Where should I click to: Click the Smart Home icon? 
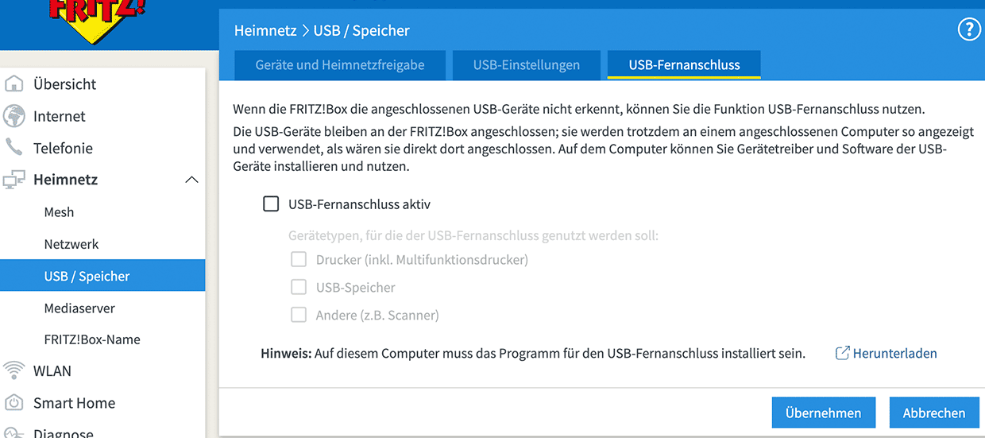coord(14,402)
